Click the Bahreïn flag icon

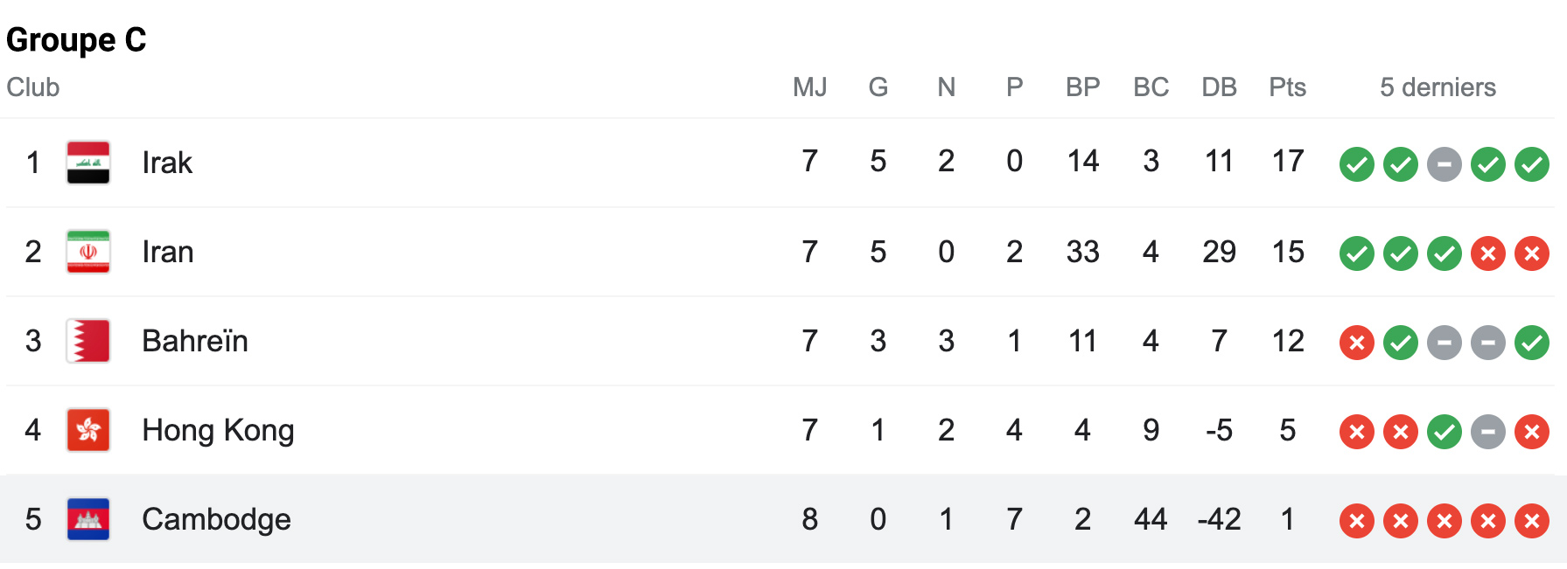[88, 341]
